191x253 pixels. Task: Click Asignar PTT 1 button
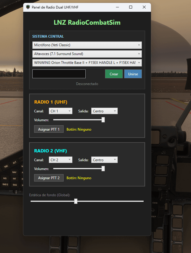(49, 129)
